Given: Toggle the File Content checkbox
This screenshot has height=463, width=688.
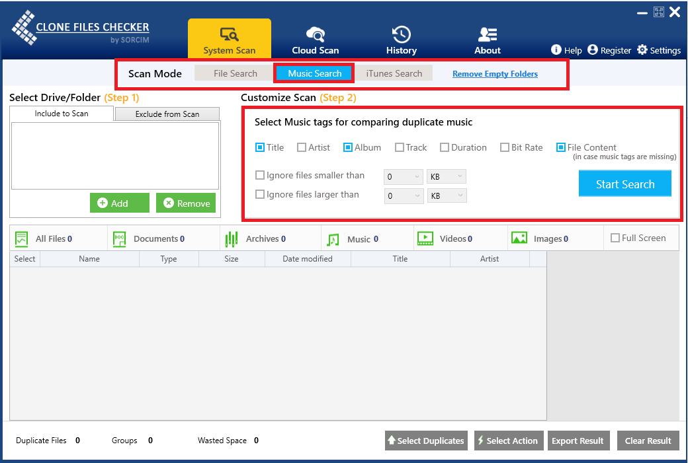Looking at the screenshot, I should [561, 147].
